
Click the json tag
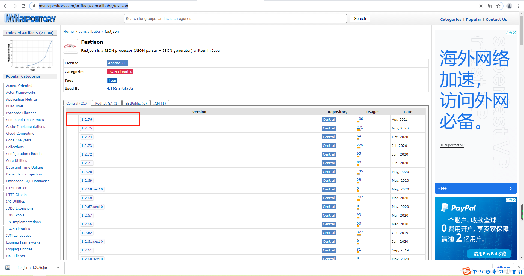click(112, 80)
